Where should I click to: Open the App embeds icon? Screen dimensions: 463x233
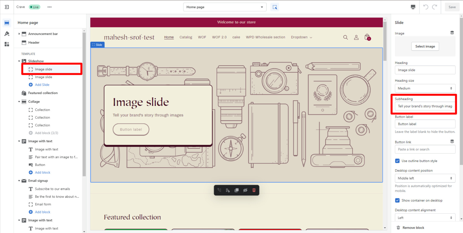7,44
